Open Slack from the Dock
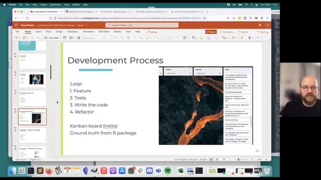Screen dimensions: 321x180 [140, 170]
